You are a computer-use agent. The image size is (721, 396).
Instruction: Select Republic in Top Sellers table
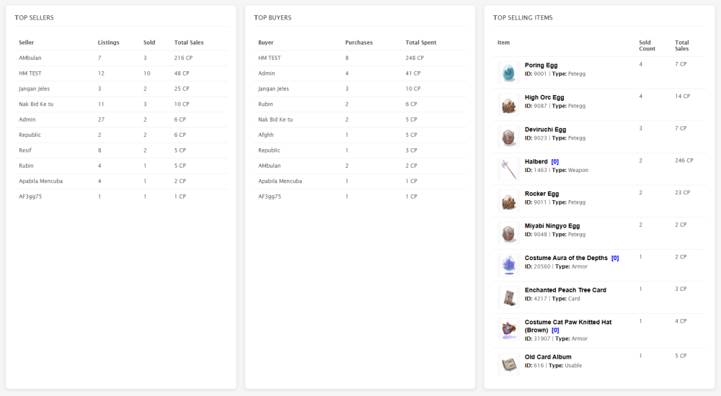[30, 135]
